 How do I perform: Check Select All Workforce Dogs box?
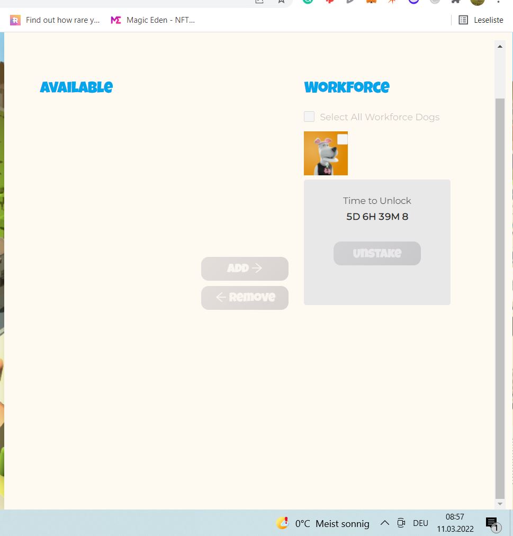[x=309, y=117]
